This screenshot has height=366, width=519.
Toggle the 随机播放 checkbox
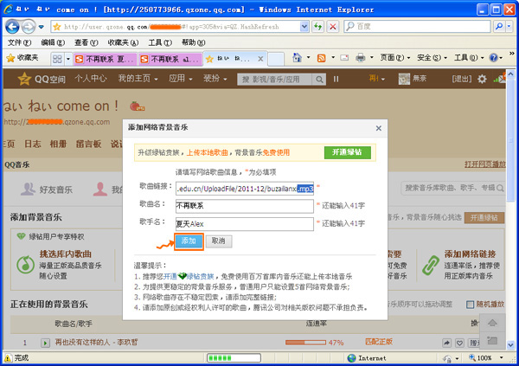coord(470,305)
